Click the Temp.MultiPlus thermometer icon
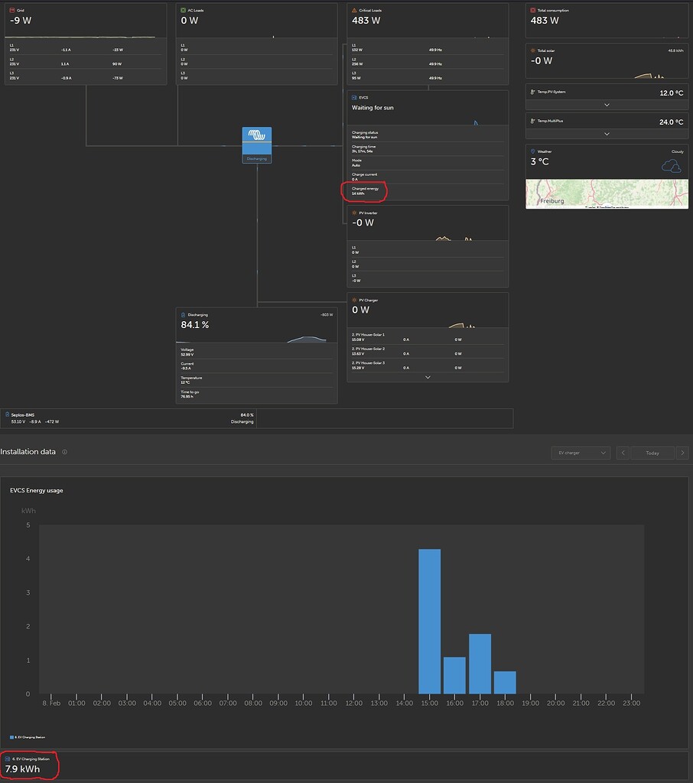Viewport: 693px width, 783px height. point(533,122)
